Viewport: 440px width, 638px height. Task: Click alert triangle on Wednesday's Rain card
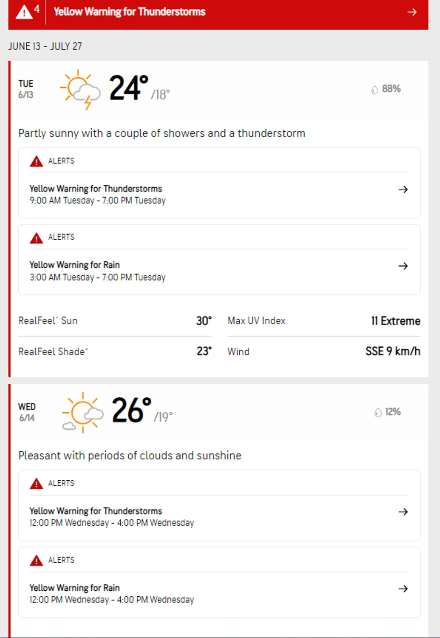(x=37, y=560)
